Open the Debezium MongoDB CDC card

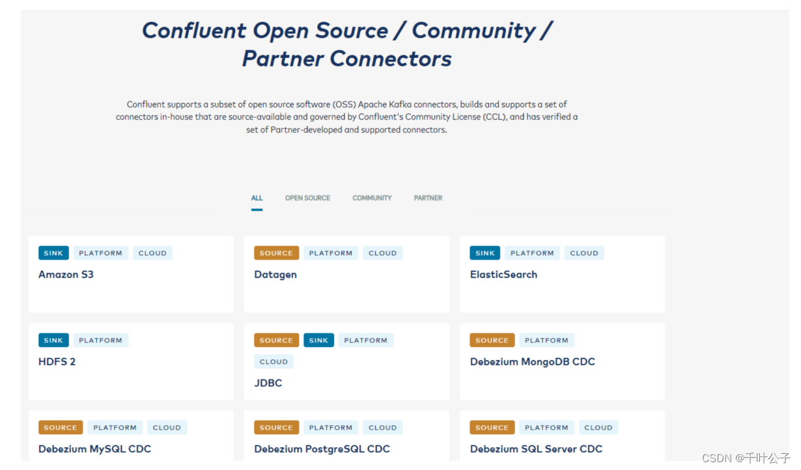click(x=562, y=361)
